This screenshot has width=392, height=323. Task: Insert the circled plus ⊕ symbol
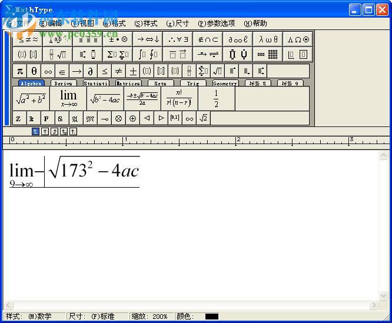click(x=132, y=118)
